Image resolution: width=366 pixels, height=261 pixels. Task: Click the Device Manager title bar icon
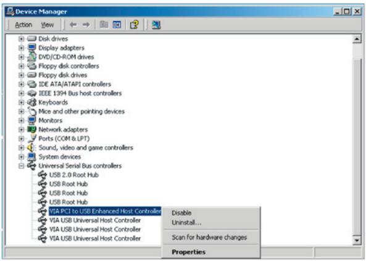[10, 11]
